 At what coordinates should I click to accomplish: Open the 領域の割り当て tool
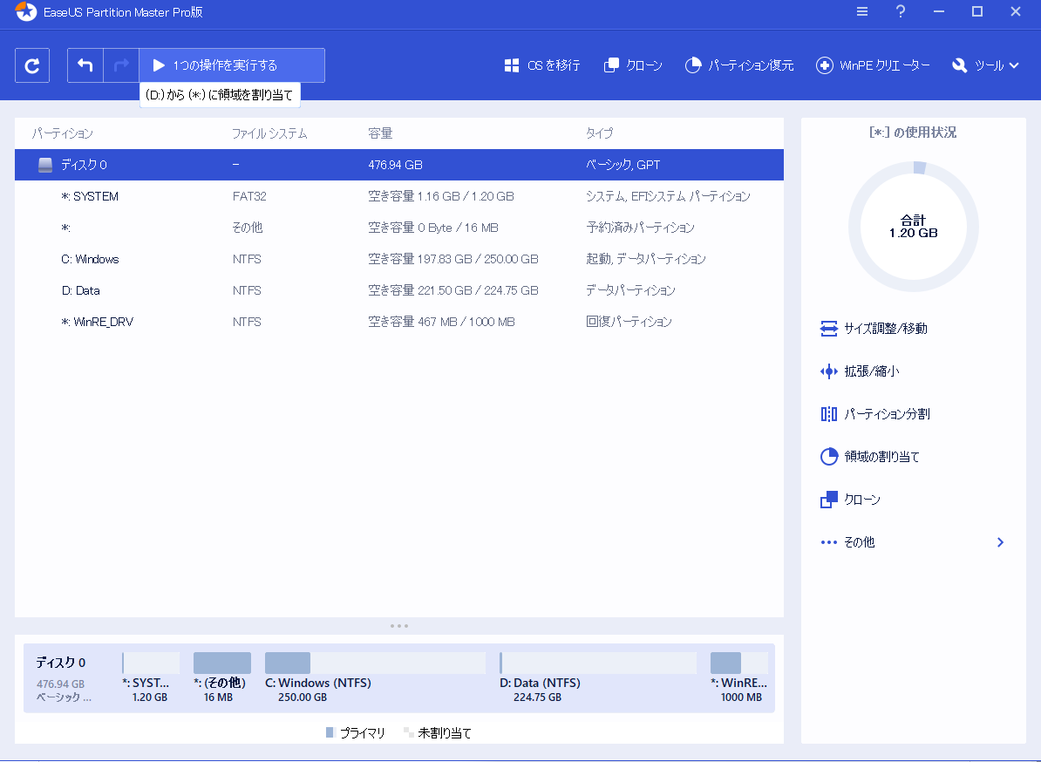(876, 457)
